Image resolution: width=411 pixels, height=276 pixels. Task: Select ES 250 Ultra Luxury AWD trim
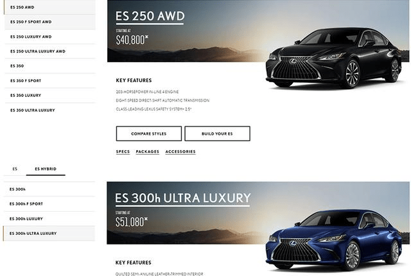50,51
